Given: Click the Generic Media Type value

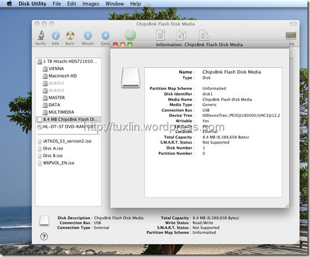Looking at the screenshot, I should (x=209, y=105).
